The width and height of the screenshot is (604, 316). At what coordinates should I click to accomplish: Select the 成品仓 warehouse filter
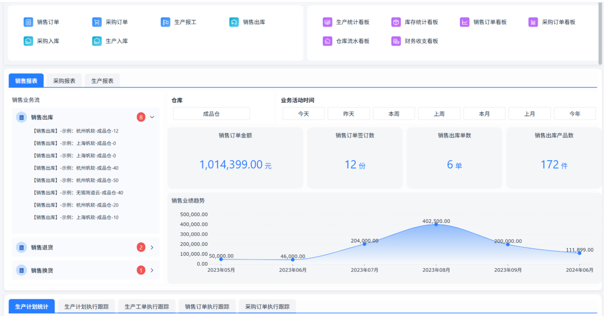pyautogui.click(x=211, y=114)
